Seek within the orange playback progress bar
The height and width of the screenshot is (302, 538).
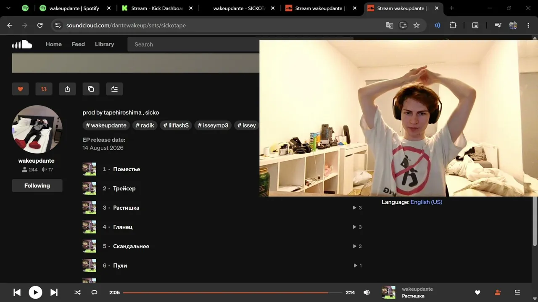(x=232, y=292)
